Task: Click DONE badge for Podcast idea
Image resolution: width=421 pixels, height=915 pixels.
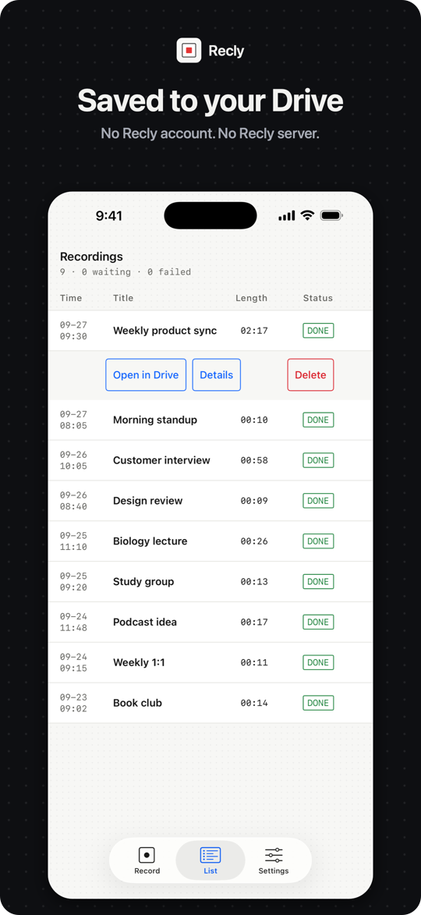Action: pos(318,622)
